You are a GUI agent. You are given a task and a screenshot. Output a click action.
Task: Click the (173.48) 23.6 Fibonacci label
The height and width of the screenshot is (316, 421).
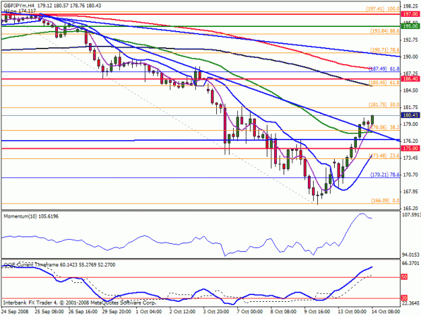(x=385, y=156)
